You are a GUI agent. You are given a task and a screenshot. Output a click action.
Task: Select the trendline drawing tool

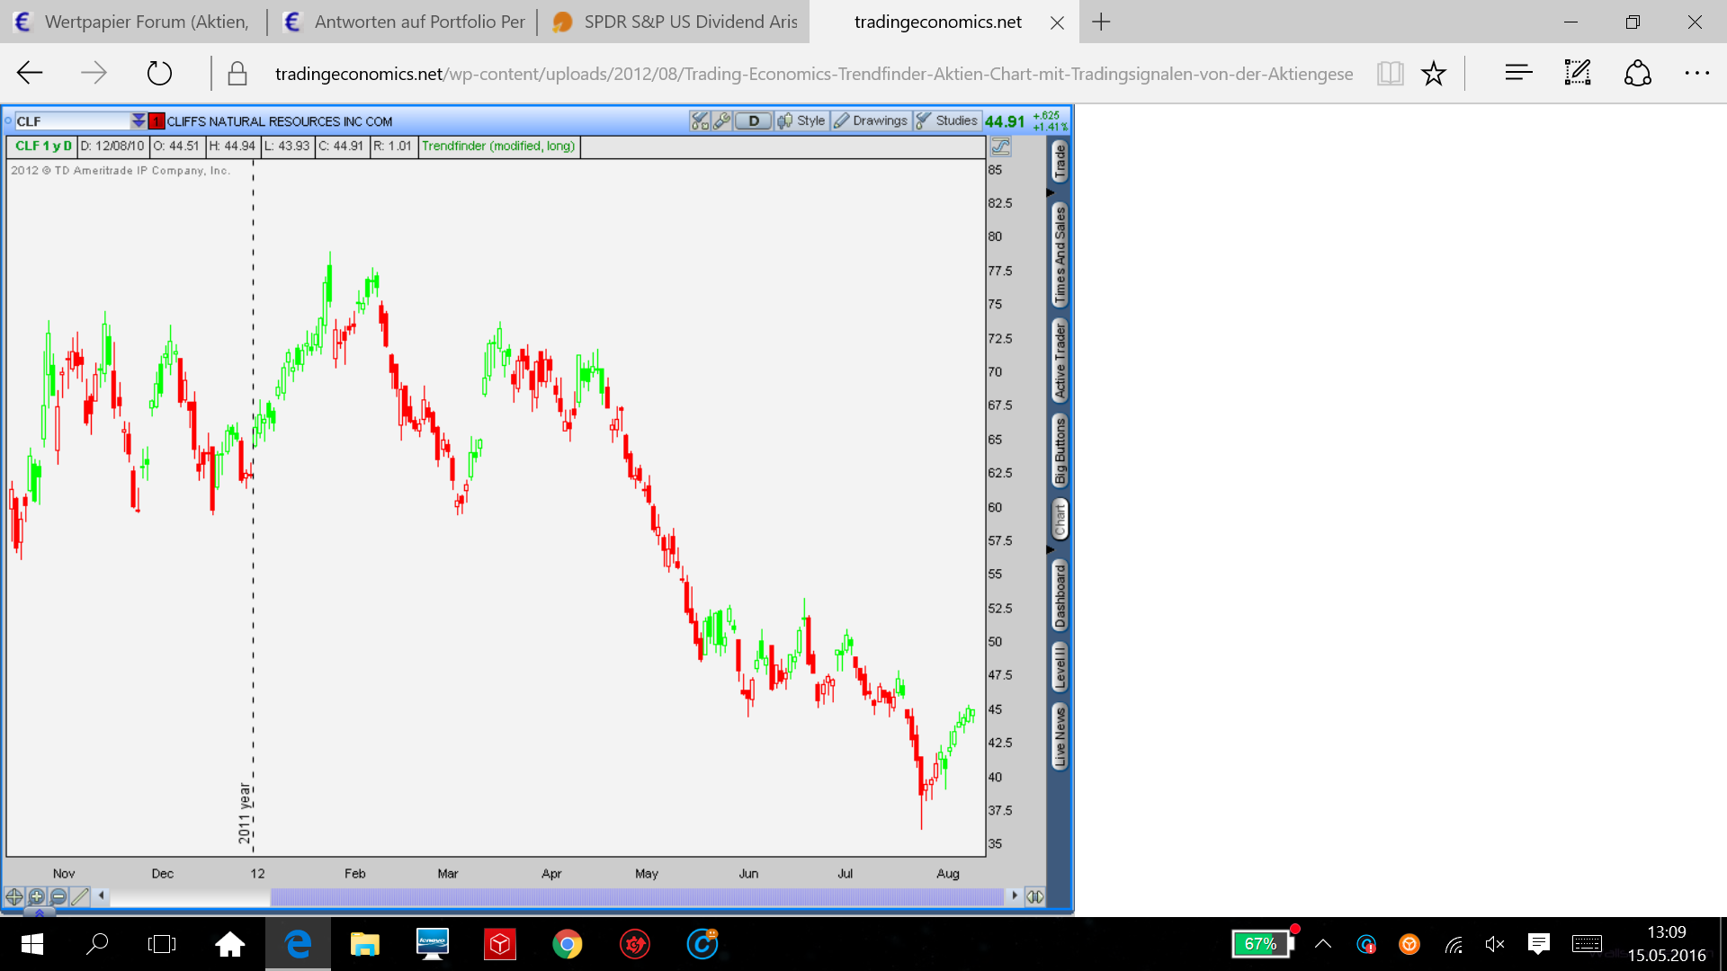[80, 896]
